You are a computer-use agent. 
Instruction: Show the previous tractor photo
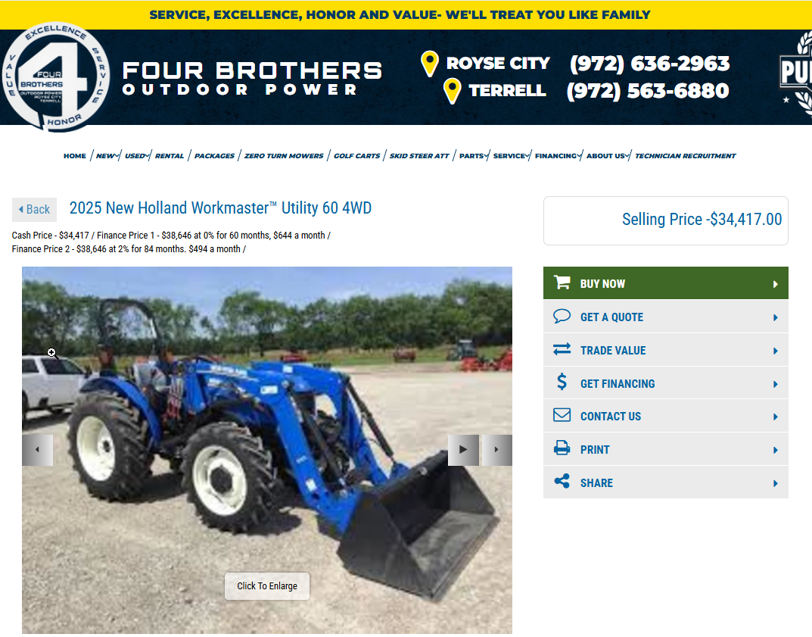click(x=37, y=450)
